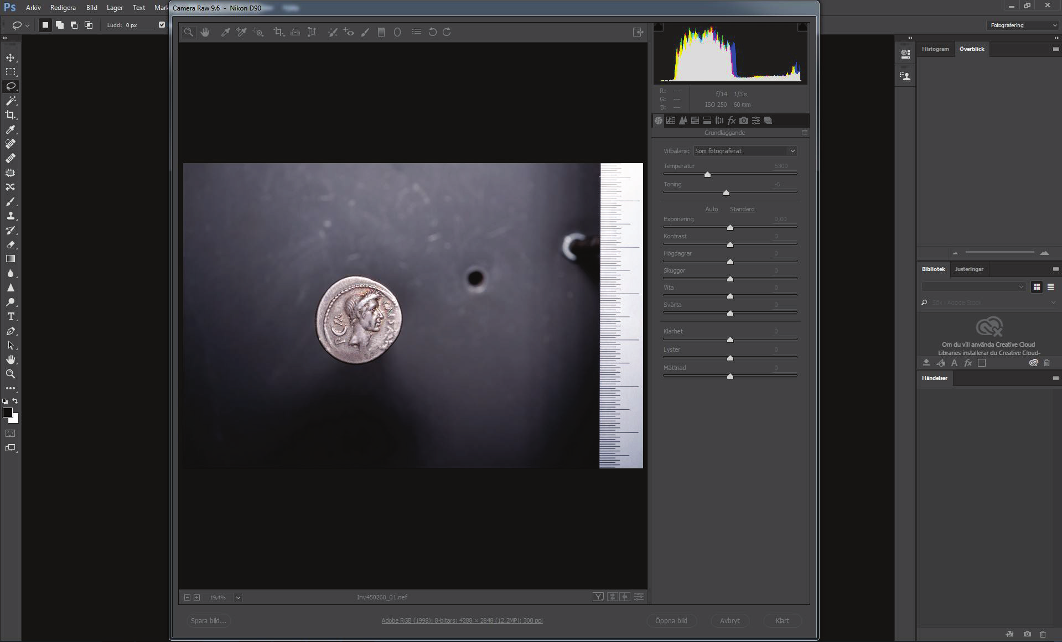1062x642 pixels.
Task: Select the Camera Raw Crop tool
Action: (x=279, y=32)
